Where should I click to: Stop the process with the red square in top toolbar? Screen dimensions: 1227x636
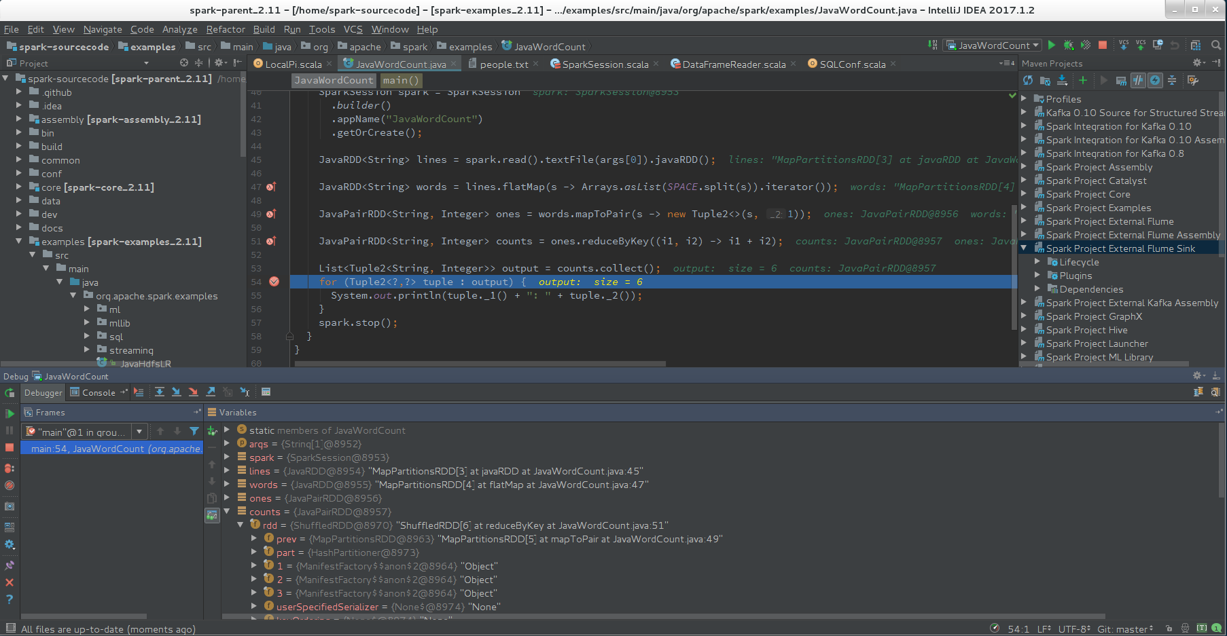point(1103,45)
